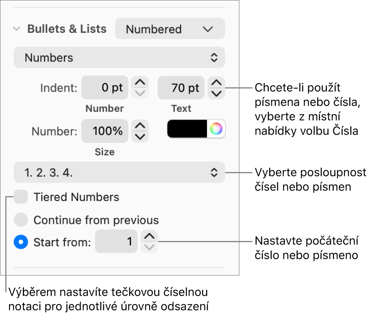Open the 1. 2. 3. 4. sequence dropdown

(119, 172)
